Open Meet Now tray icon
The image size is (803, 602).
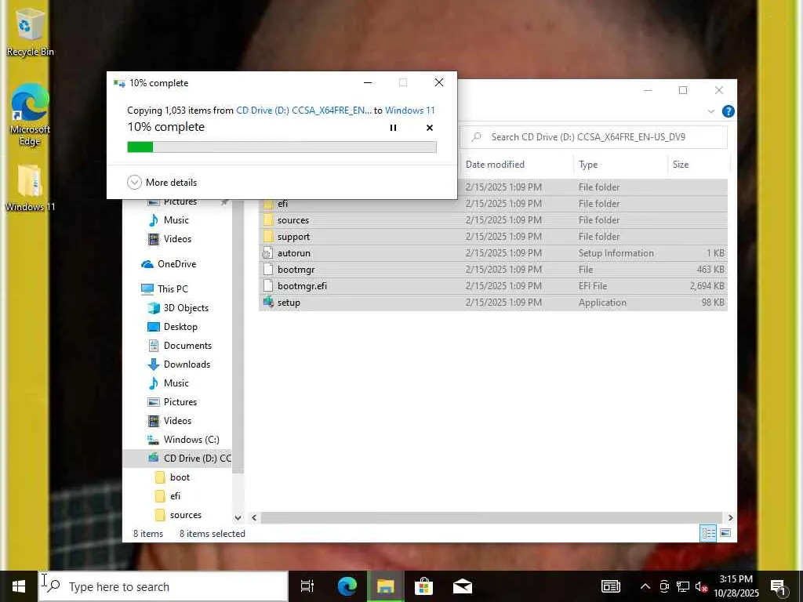[664, 586]
